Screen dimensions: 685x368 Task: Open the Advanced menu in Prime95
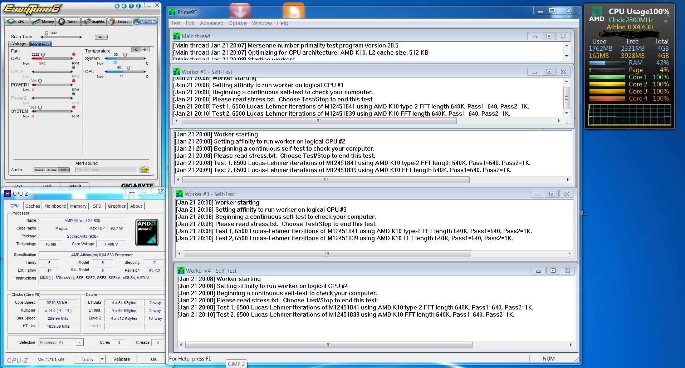point(211,23)
